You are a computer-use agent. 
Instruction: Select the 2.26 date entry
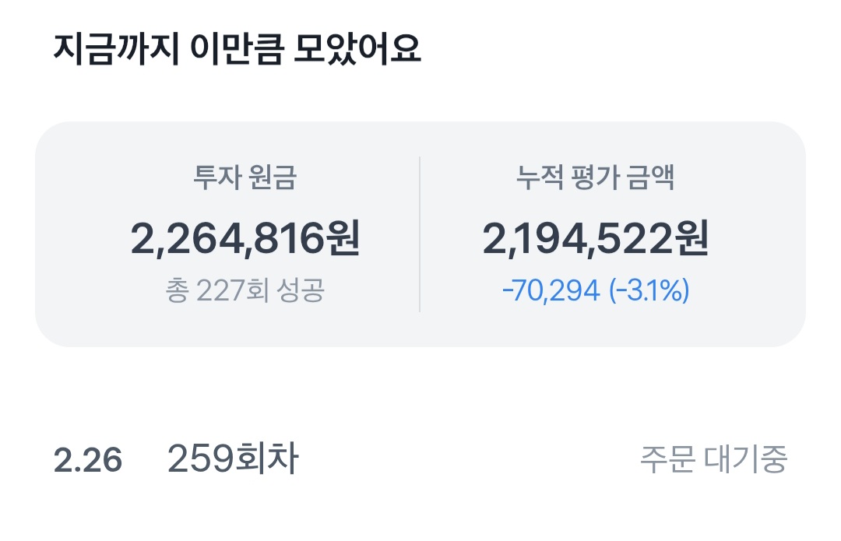click(x=88, y=460)
